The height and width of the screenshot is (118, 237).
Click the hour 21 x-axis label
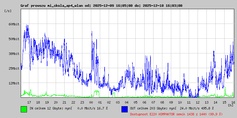coord(65,102)
